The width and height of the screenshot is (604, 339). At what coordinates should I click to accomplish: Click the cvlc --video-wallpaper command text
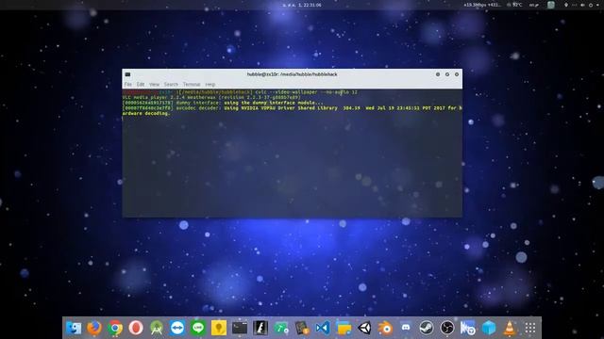(x=306, y=92)
